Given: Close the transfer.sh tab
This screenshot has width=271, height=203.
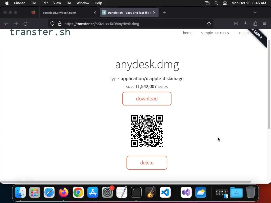Looking at the screenshot, I should pyautogui.click(x=154, y=12).
